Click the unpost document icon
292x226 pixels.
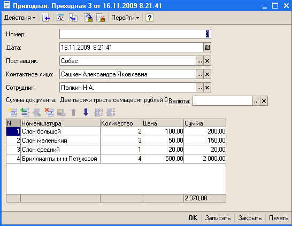tap(101, 18)
